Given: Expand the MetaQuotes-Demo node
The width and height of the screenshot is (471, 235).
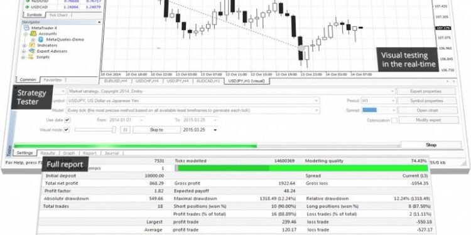Looking at the screenshot, I should (x=33, y=39).
